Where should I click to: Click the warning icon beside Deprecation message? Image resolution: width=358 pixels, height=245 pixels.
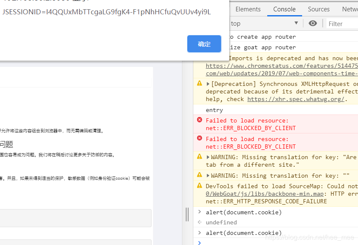point(200,83)
